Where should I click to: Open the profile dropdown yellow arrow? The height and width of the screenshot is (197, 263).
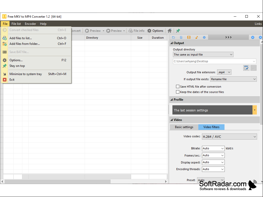(x=255, y=110)
